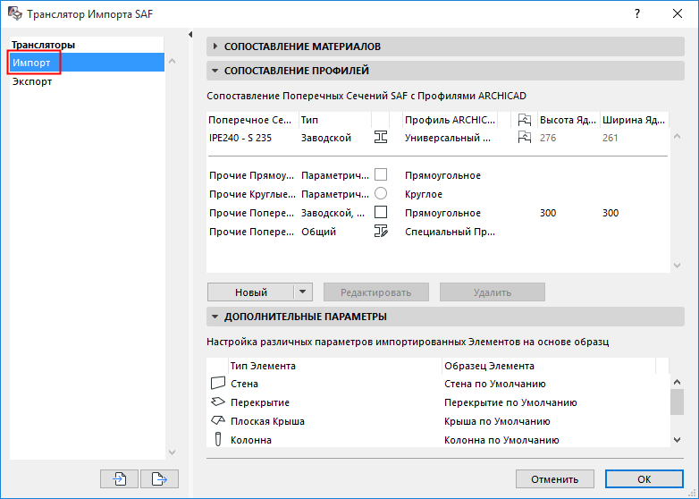699x499 pixels.
Task: Collapse the Сопоставление Профилей section
Action: coord(214,71)
